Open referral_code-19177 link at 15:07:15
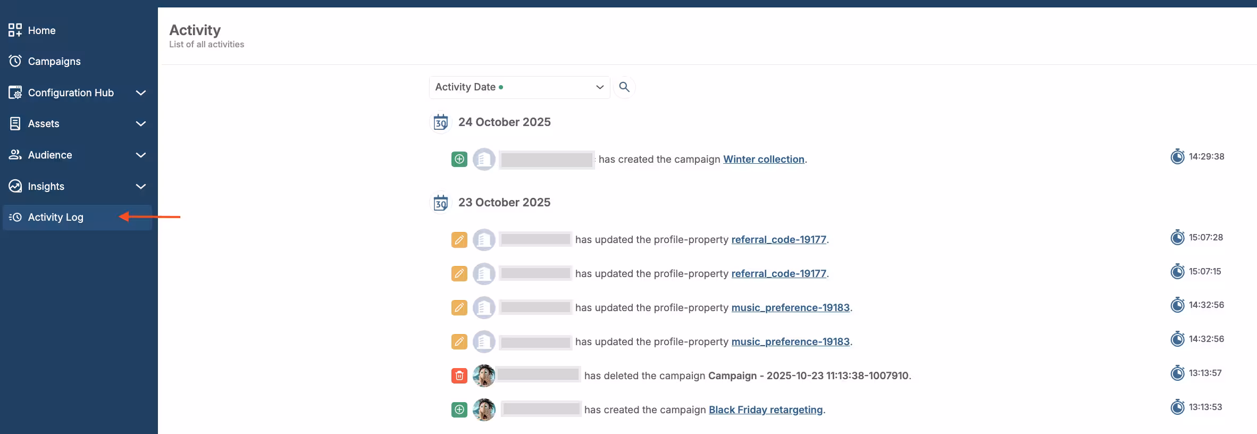Viewport: 1257px width, 434px height. 778,273
